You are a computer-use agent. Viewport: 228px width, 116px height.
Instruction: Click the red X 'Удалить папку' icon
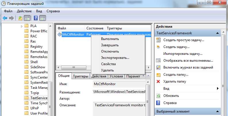[158, 81]
